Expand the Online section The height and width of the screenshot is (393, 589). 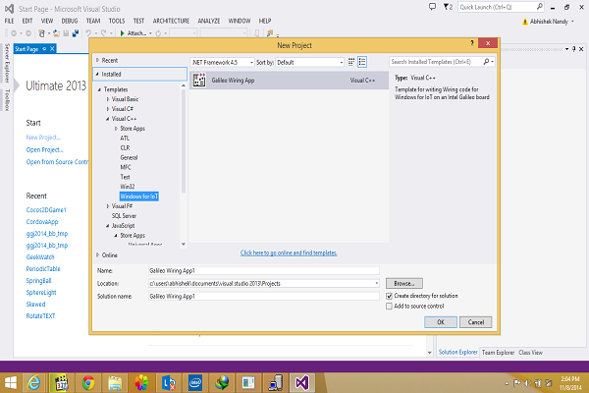coord(97,255)
